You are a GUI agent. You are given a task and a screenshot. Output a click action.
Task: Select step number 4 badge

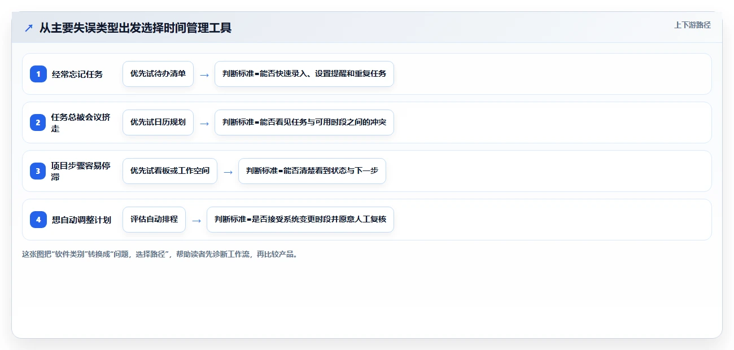coord(38,220)
